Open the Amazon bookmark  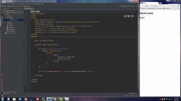pyautogui.click(x=159, y=8)
